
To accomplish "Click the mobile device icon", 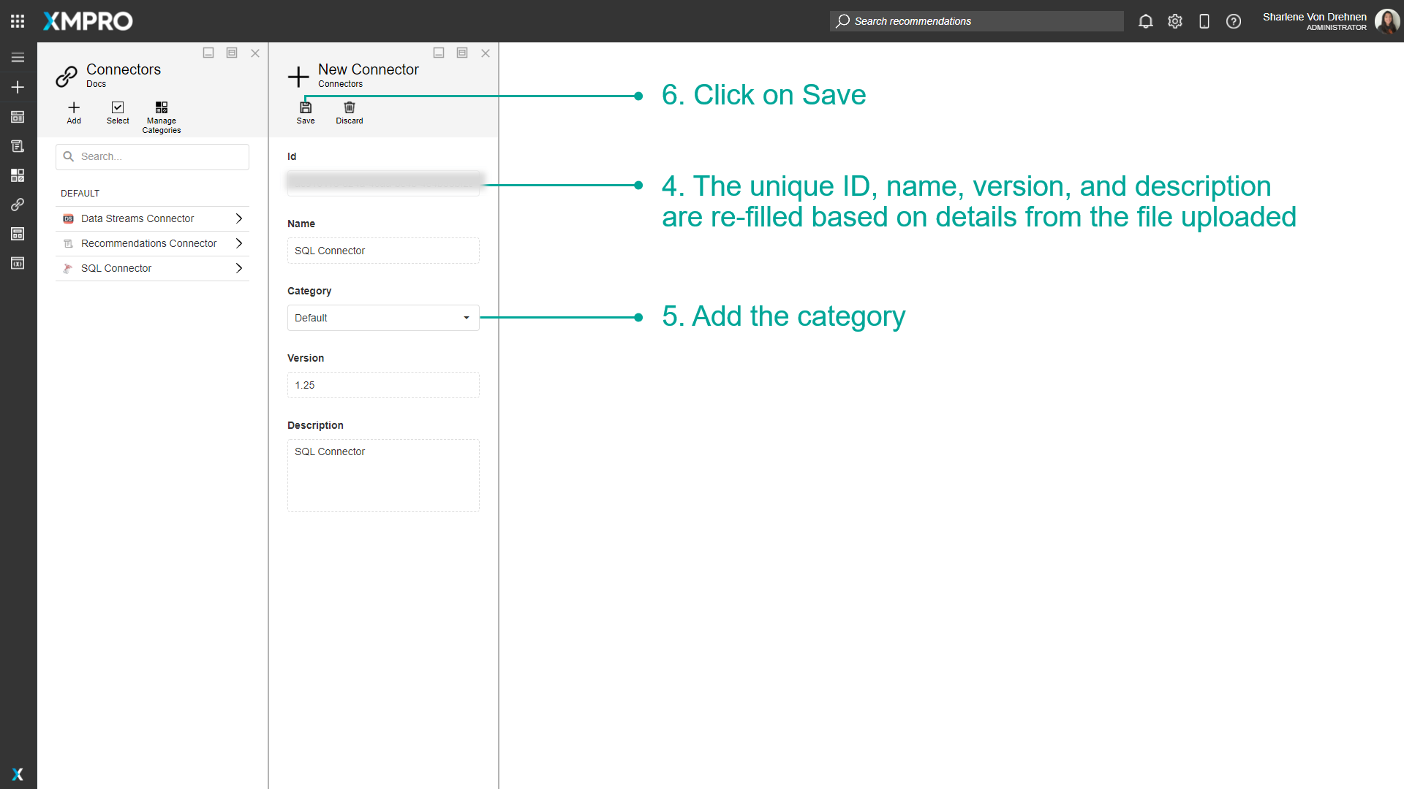I will pos(1204,21).
